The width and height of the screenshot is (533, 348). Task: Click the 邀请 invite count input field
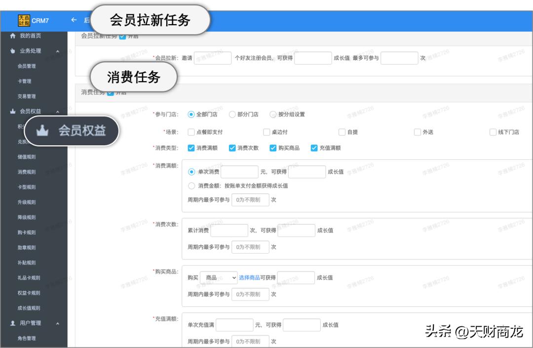pyautogui.click(x=213, y=58)
